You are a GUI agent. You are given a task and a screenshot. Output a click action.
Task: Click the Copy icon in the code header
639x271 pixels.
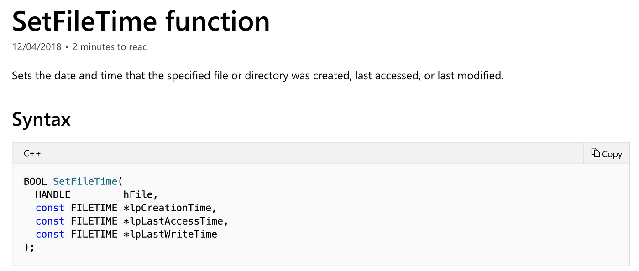(595, 153)
